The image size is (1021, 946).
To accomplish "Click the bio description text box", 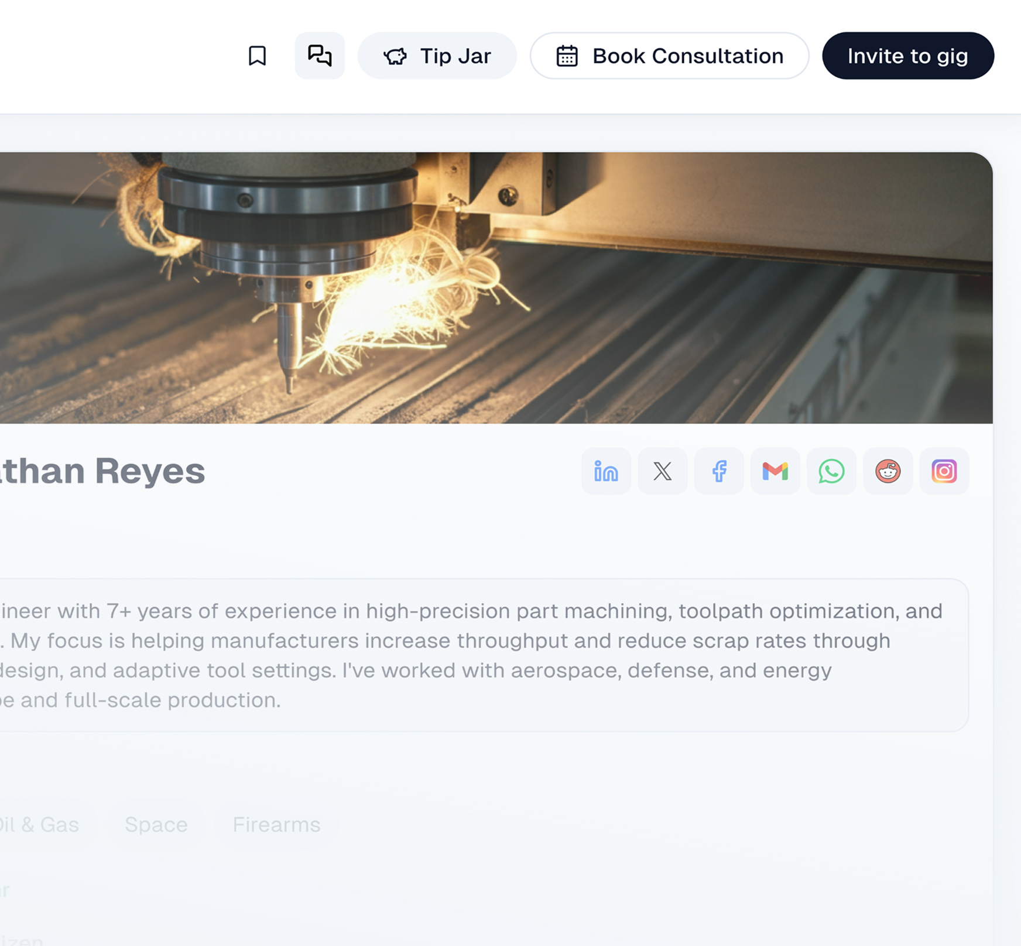I will click(484, 655).
